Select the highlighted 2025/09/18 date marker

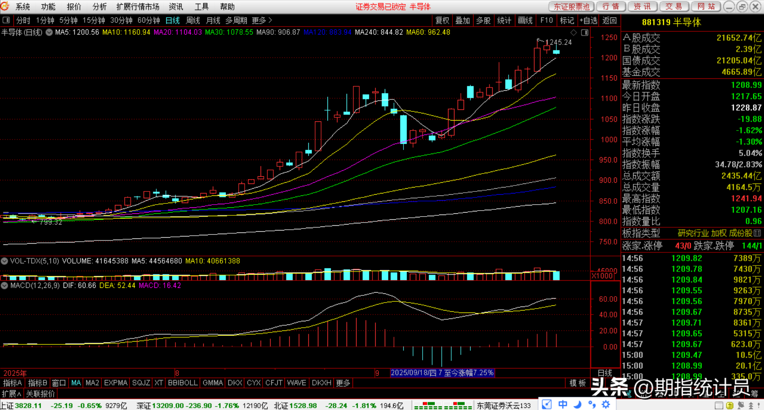(x=442, y=373)
